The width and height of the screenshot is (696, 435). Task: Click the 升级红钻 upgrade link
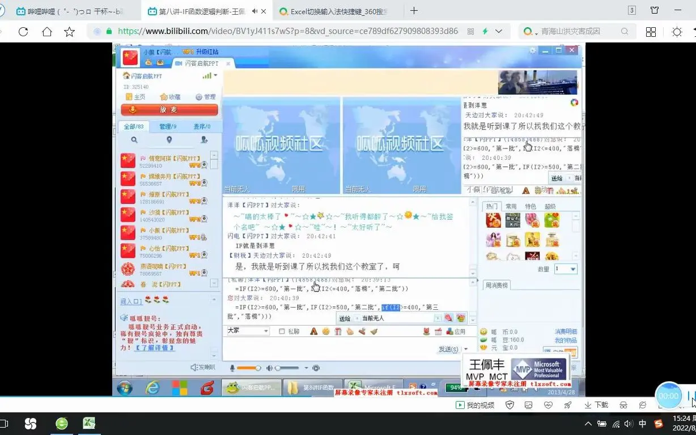tap(207, 52)
